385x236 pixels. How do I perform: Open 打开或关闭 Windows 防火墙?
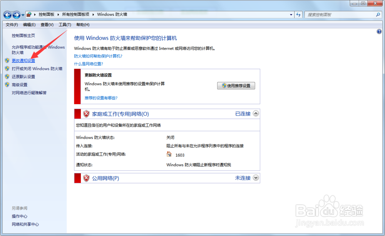click(x=37, y=69)
